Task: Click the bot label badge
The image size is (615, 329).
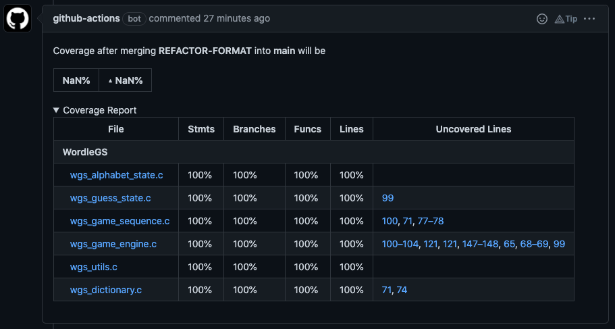Action: (134, 18)
